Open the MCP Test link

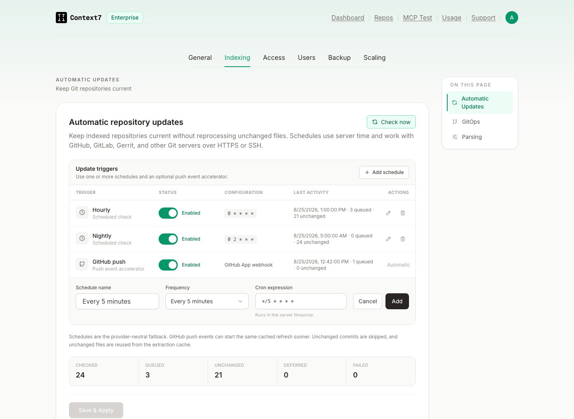(417, 18)
